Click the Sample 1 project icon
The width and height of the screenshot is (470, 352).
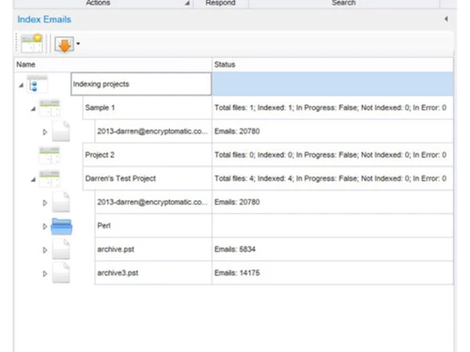[x=49, y=108]
